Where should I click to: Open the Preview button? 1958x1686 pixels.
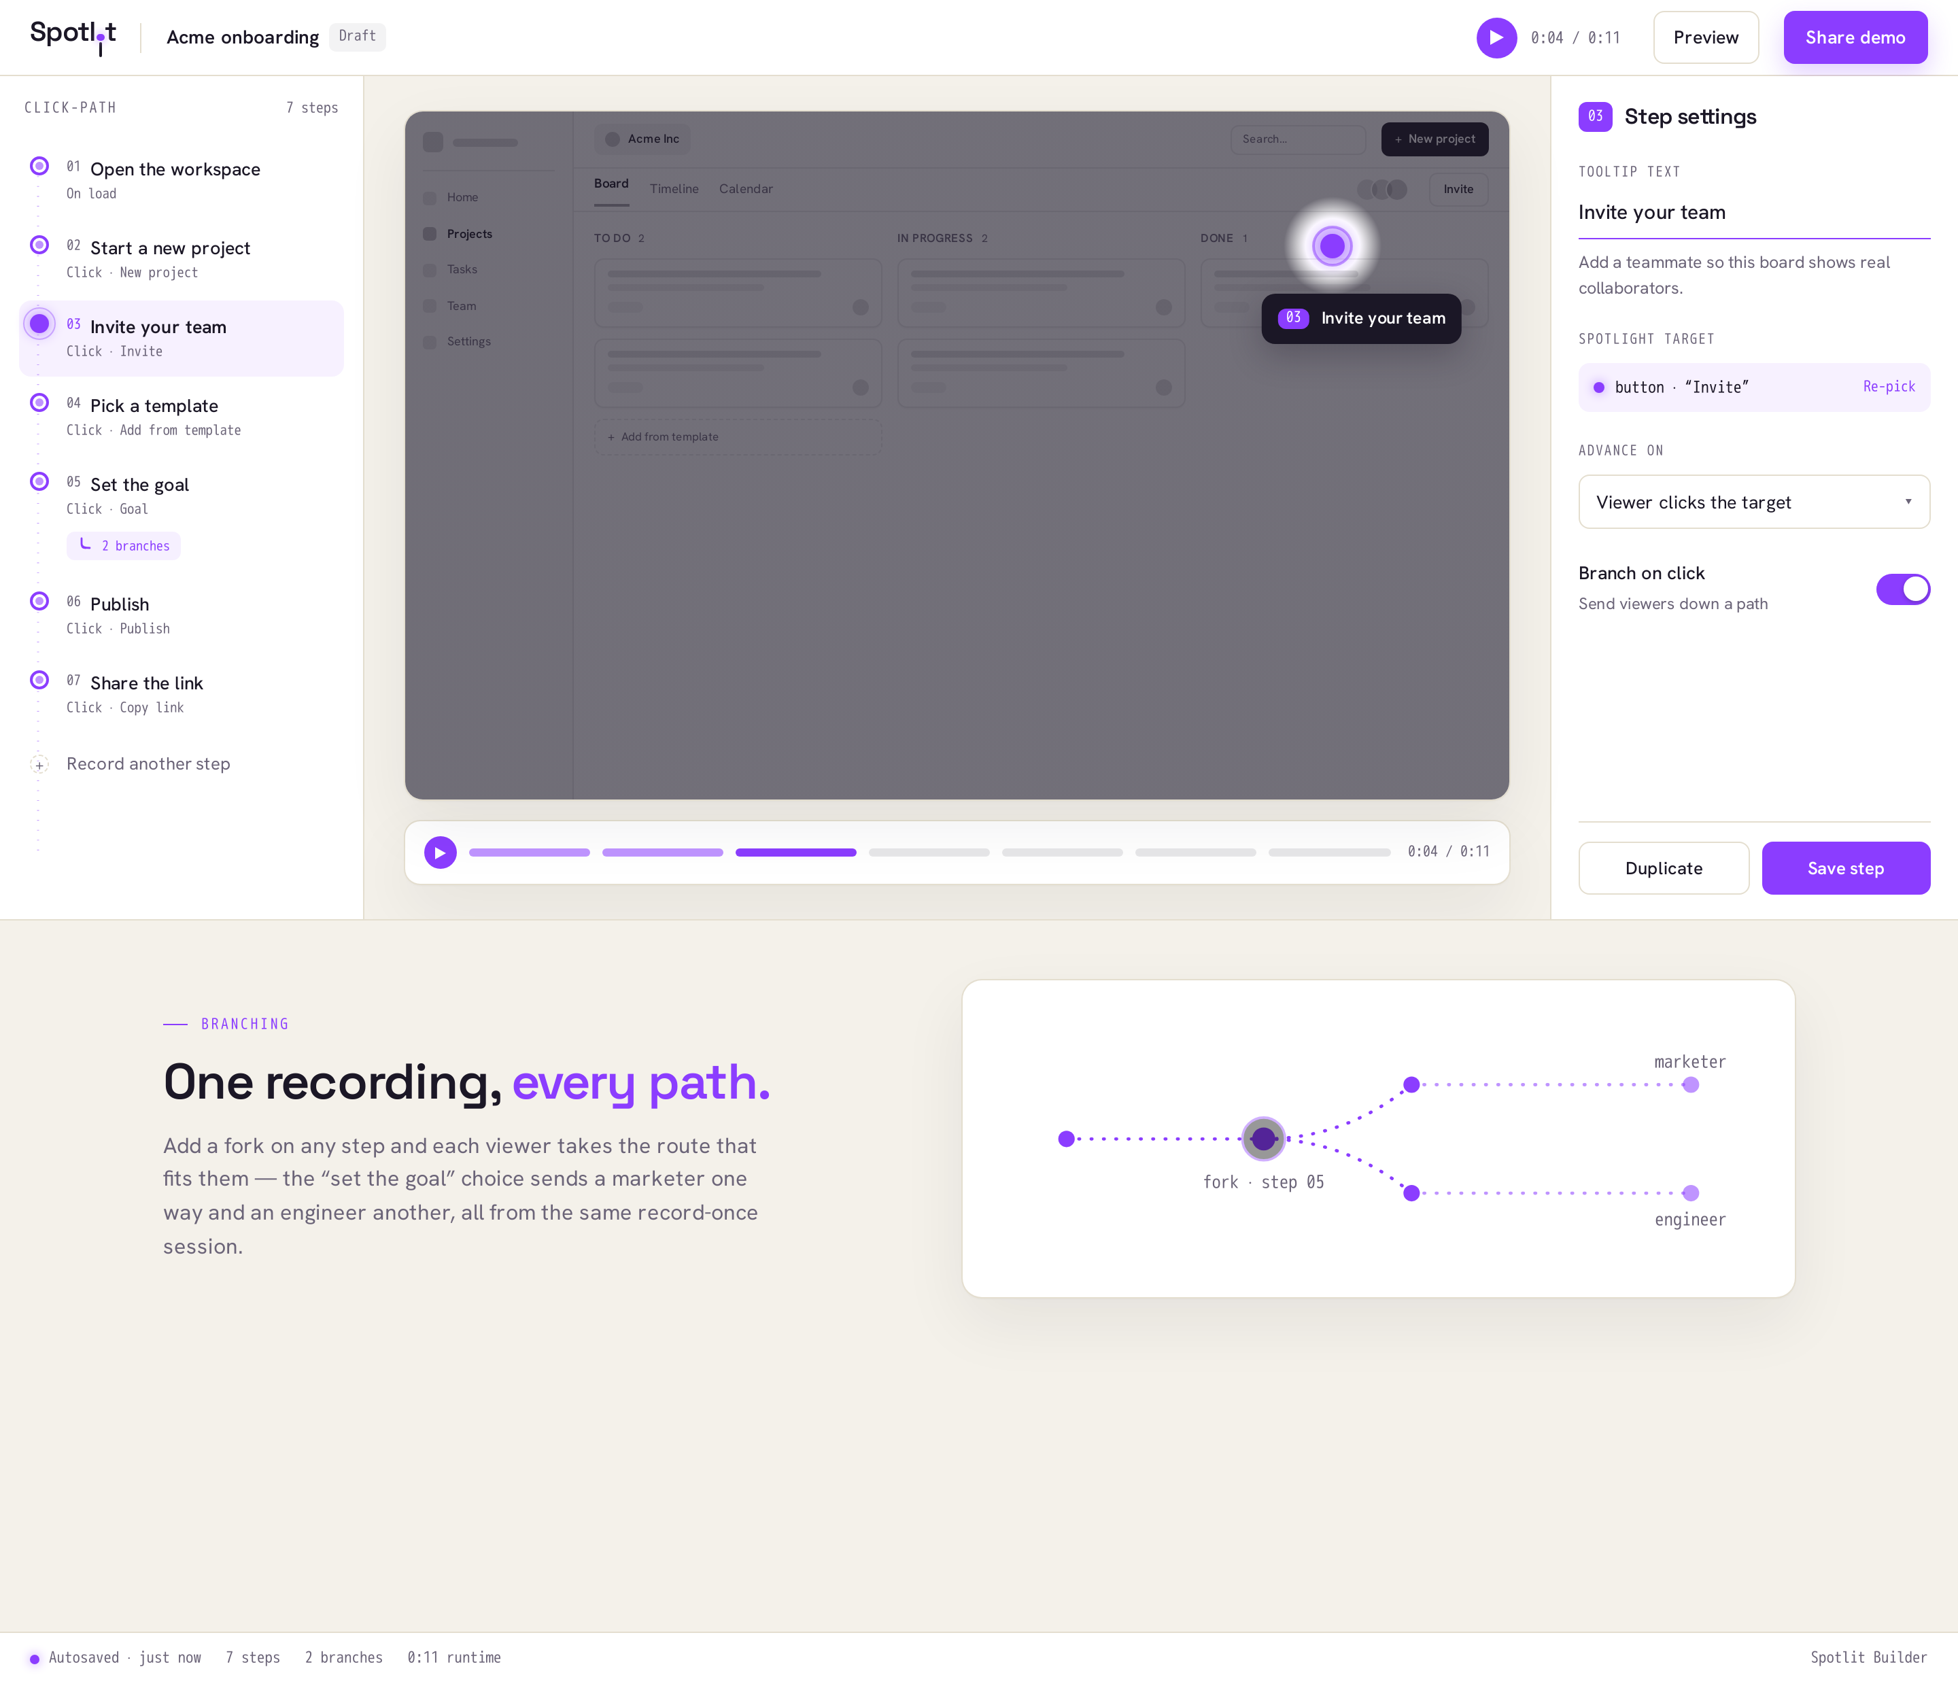tap(1704, 38)
